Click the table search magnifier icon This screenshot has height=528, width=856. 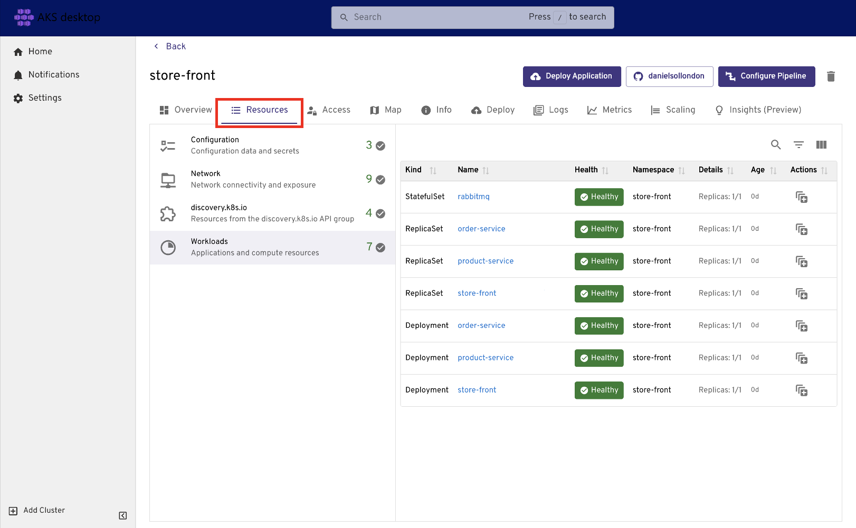tap(776, 144)
